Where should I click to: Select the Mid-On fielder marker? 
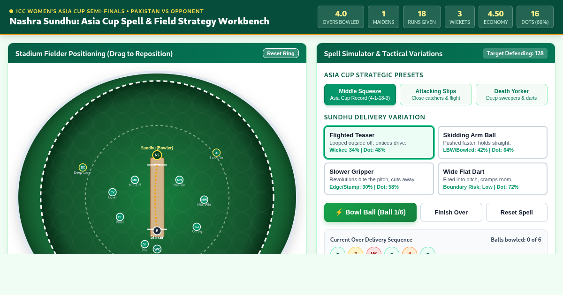click(179, 180)
